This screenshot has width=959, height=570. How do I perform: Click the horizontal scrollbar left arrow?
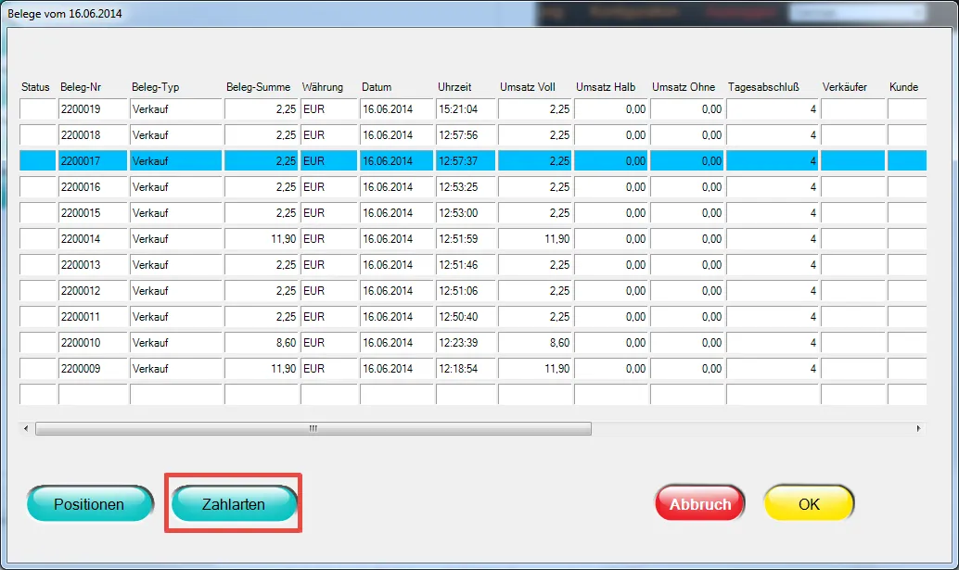pyautogui.click(x=26, y=429)
